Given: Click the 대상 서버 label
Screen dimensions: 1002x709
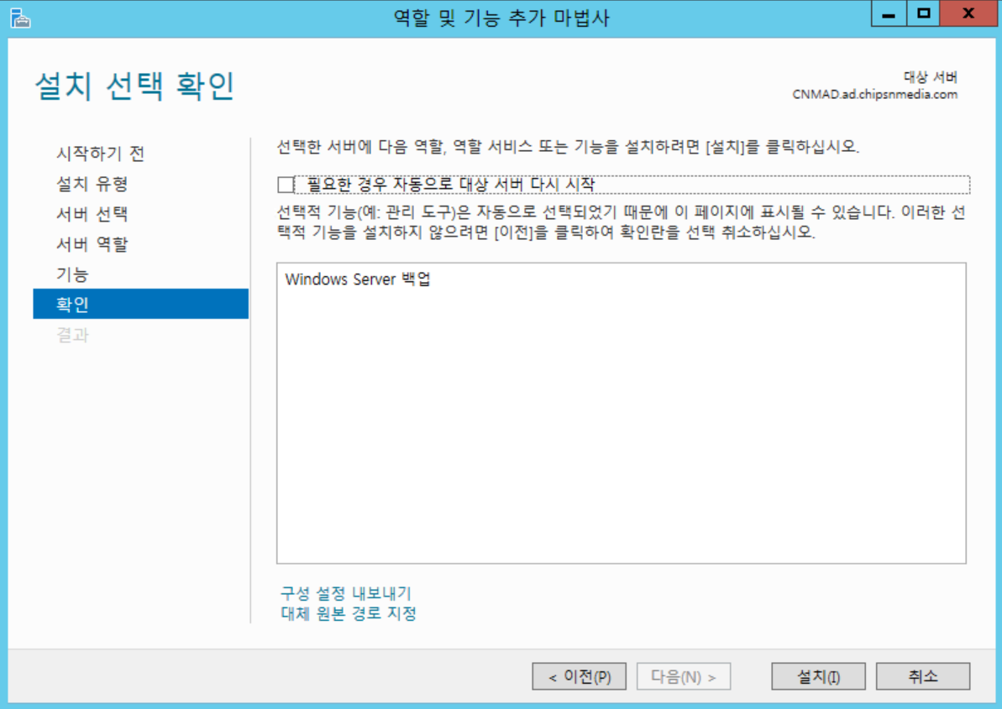Looking at the screenshot, I should [x=931, y=77].
